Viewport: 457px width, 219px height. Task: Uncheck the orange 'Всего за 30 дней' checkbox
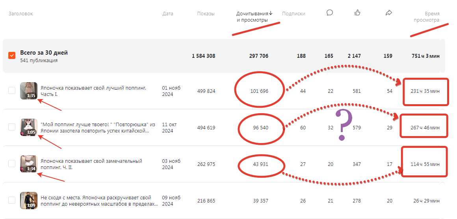click(x=12, y=55)
